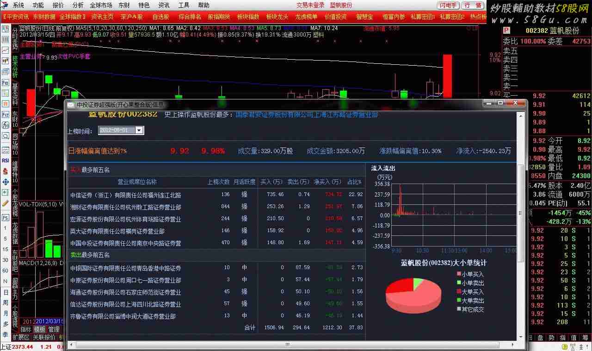The image size is (592, 351).
Task: Select the 指标 tab below the chart
Action: pos(26,329)
